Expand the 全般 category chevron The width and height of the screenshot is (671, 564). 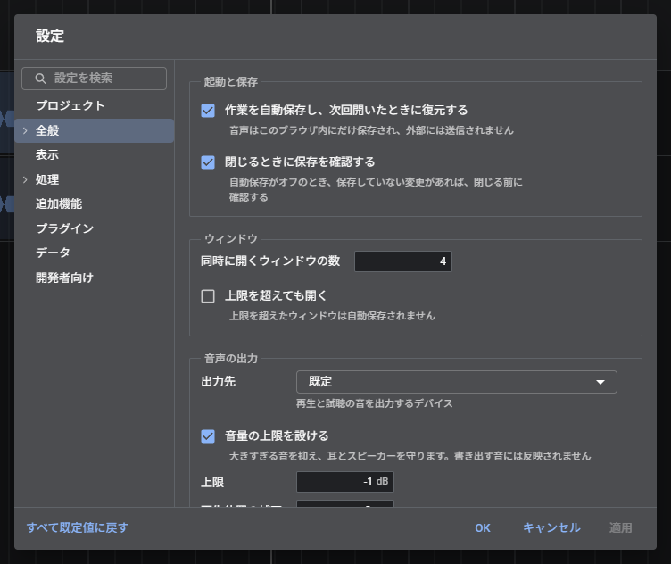pyautogui.click(x=25, y=130)
